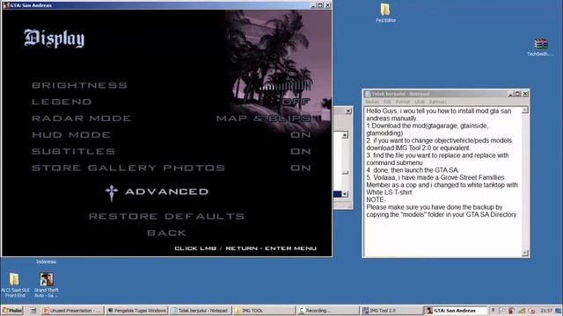Screen dimensions: 563x316
Task: Click up arrow in the dialog behind the GTA window
Action: (345, 135)
